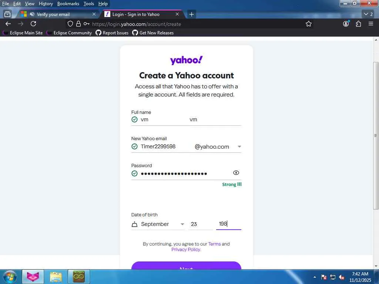Image resolution: width=379 pixels, height=284 pixels.
Task: Select the Login - Sign in to Yahoo tab
Action: 142,14
